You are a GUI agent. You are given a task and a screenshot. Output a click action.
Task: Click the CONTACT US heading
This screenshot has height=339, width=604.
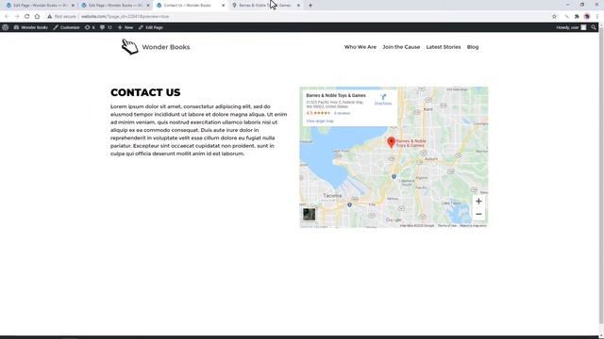[x=145, y=92]
